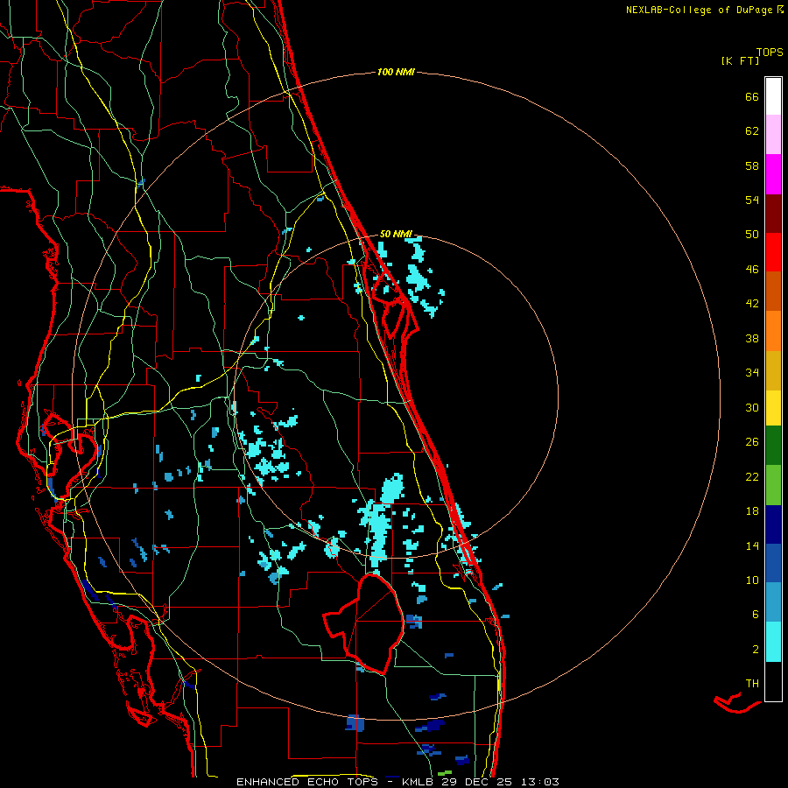Click the gold 34 kft legend swatch
788x788 pixels.
(x=773, y=370)
